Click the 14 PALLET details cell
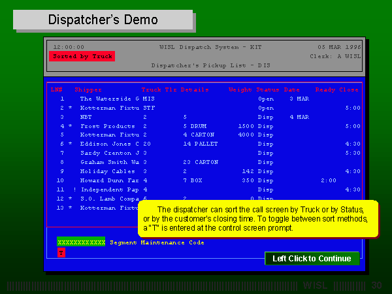Screen dimensions: 392x294 click(x=201, y=144)
